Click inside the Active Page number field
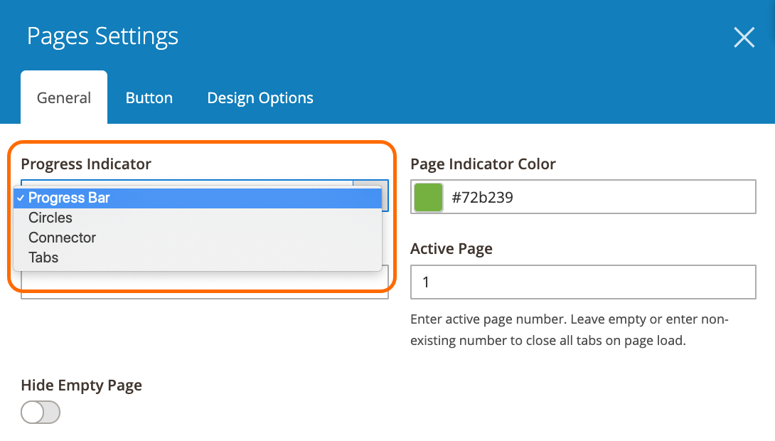This screenshot has height=441, width=775. click(583, 282)
